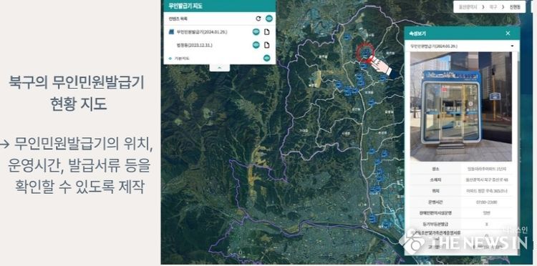Toggle the 기본지도 base map eye icon
Screen dimensions: 537x266
tap(267, 58)
